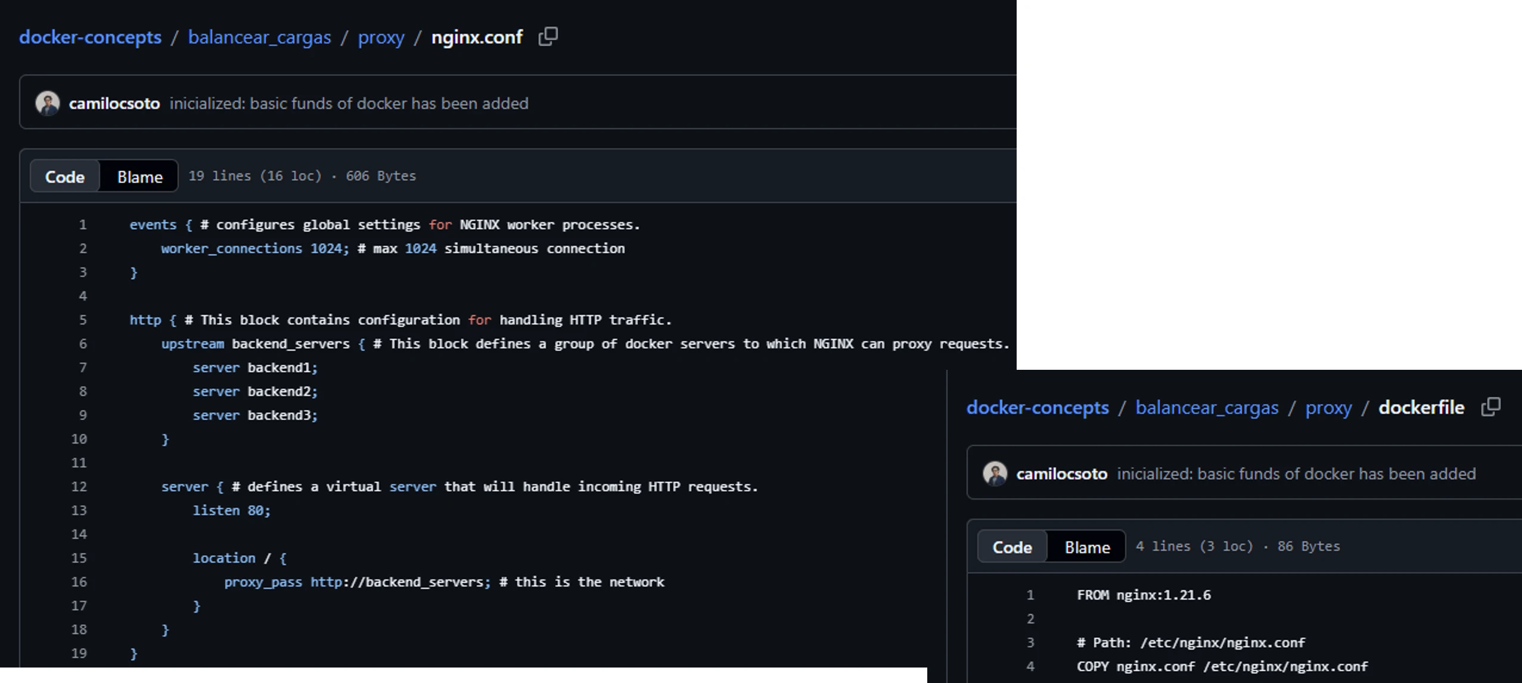Click the 'server backend3;' line

(x=255, y=415)
